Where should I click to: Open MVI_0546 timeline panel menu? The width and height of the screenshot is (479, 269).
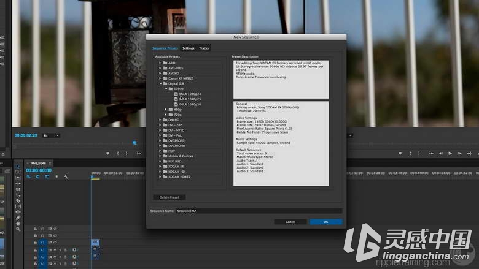pyautogui.click(x=50, y=163)
